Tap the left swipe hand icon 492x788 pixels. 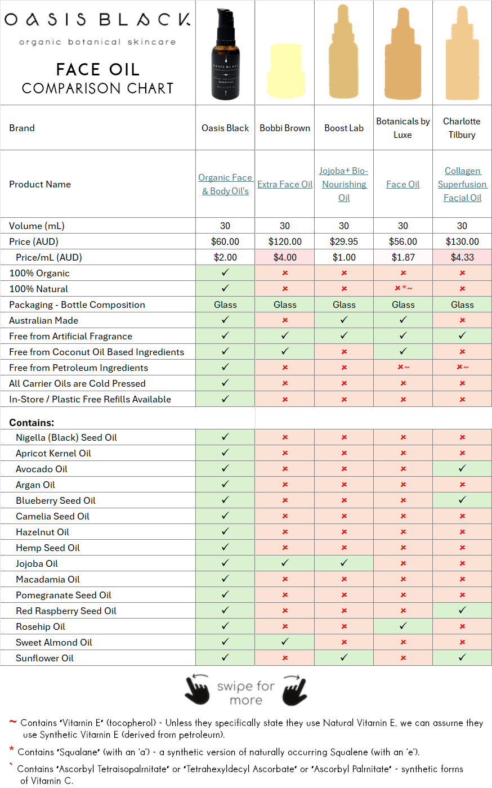click(x=197, y=689)
